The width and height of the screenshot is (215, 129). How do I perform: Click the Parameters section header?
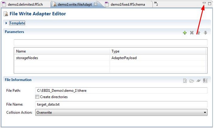(x=14, y=32)
